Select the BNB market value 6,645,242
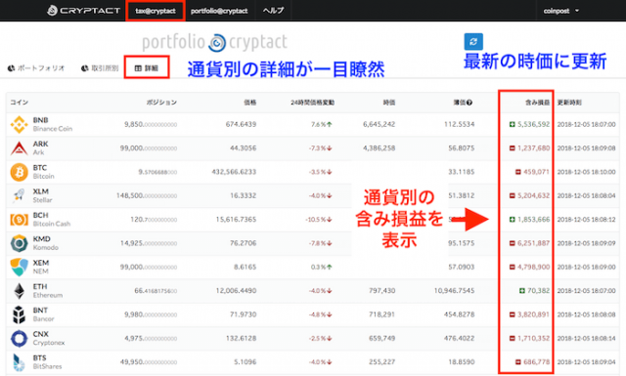This screenshot has height=376, width=626. 379,124
